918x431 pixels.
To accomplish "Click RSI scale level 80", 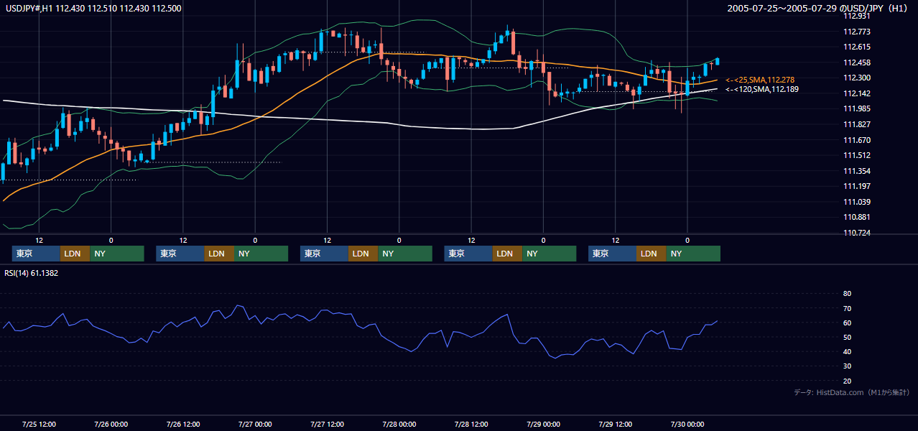I will [847, 294].
